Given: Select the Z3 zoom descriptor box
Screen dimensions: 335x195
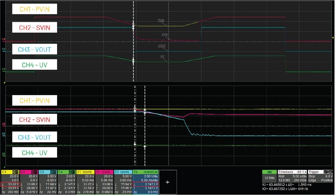Looking at the screenshot, I should (x=123, y=172).
